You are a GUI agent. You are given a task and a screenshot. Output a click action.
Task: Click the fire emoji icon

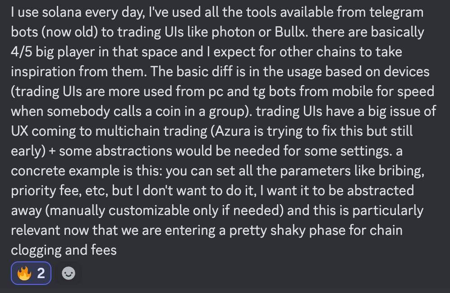(24, 273)
